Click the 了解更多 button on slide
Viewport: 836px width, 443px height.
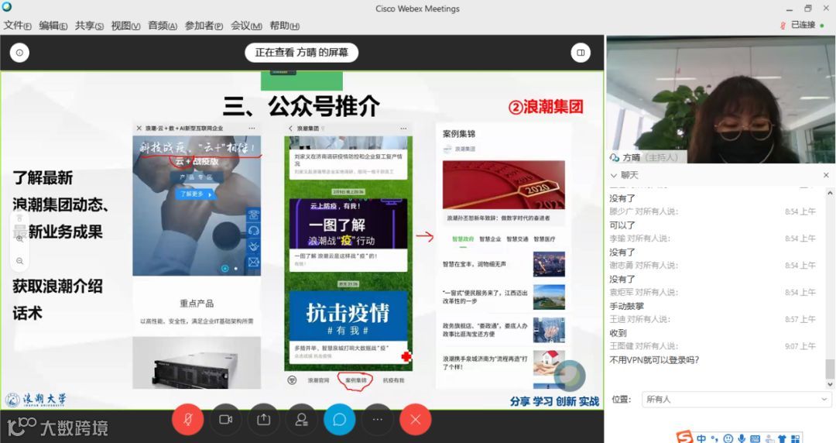click(x=194, y=194)
